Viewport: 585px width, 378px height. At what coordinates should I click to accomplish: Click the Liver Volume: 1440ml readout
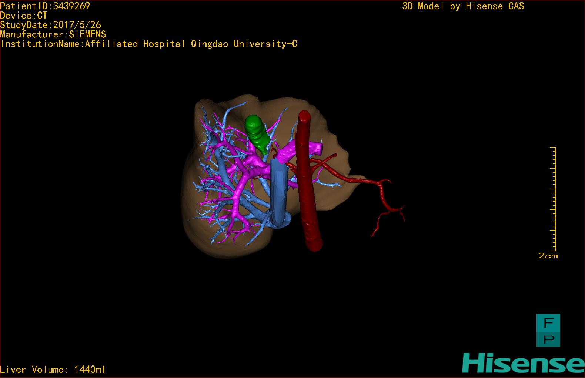[x=53, y=369]
